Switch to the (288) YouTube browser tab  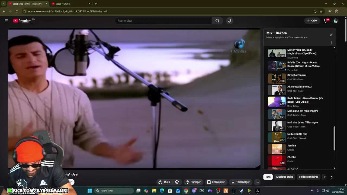[70, 4]
